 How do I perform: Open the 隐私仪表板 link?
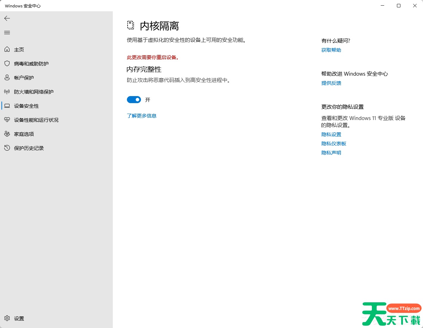click(333, 143)
